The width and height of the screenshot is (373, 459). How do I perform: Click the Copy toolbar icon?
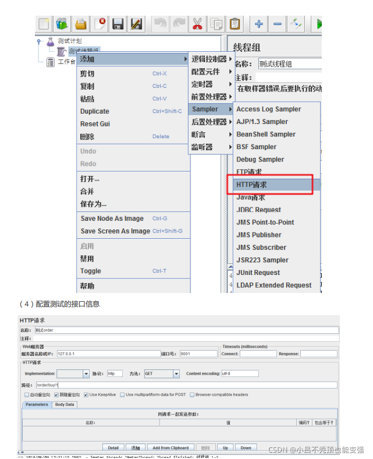[216, 24]
